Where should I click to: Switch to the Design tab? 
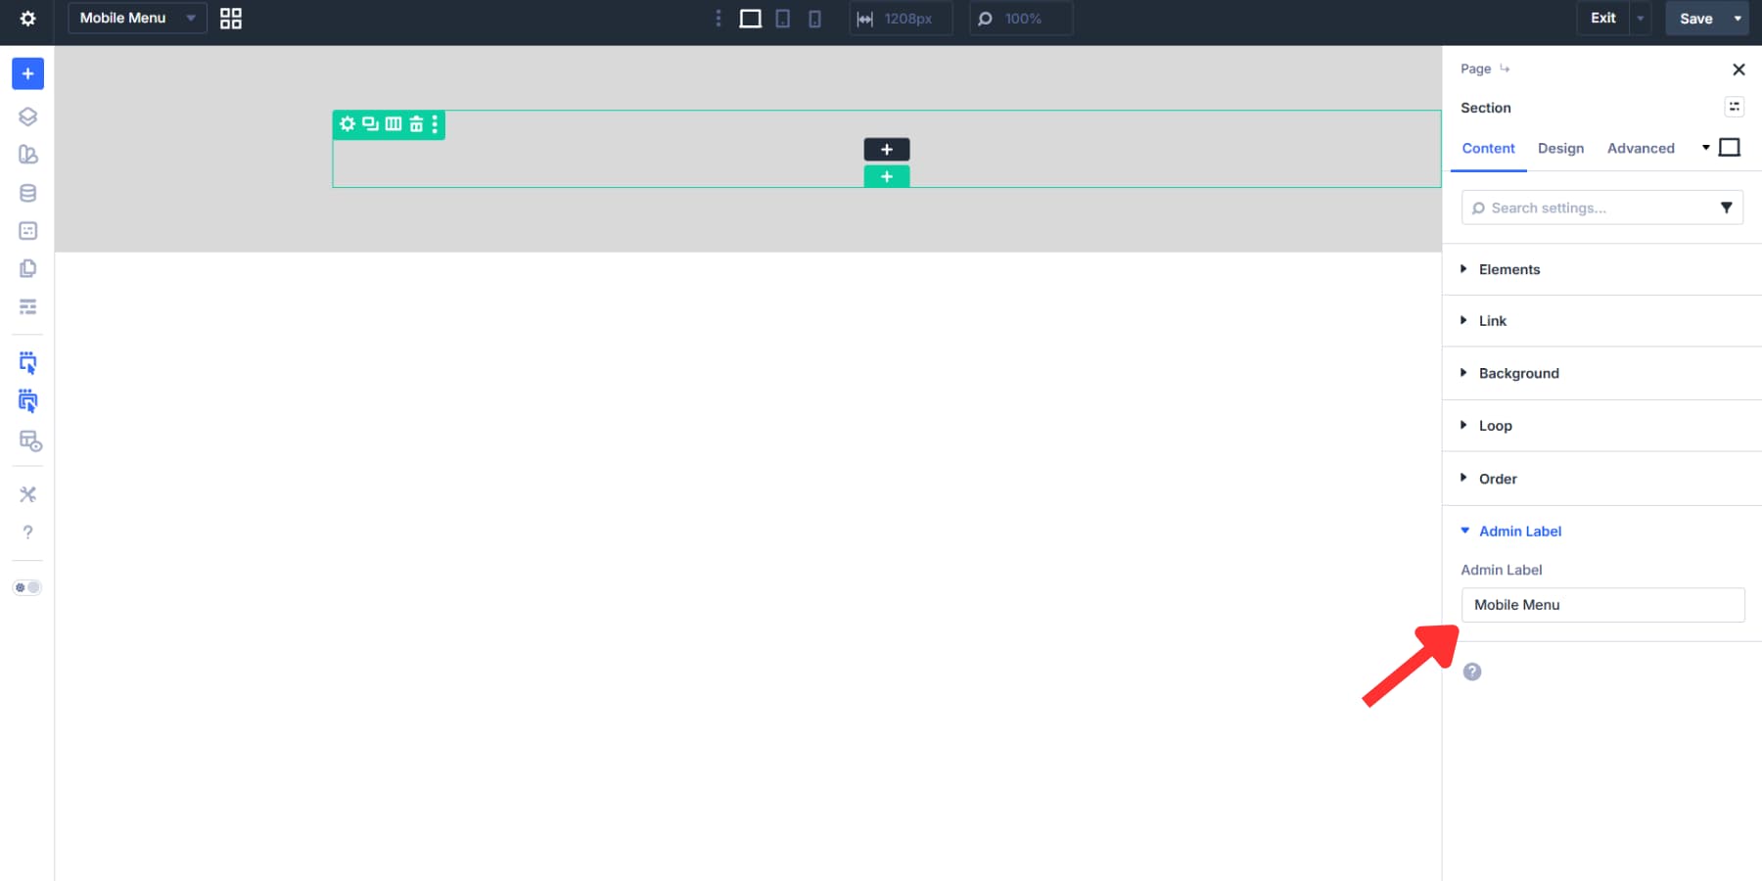click(1560, 148)
